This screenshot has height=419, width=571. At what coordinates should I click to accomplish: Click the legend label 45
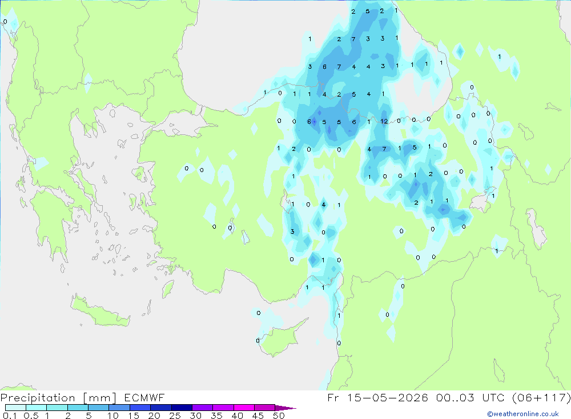pos(258,416)
